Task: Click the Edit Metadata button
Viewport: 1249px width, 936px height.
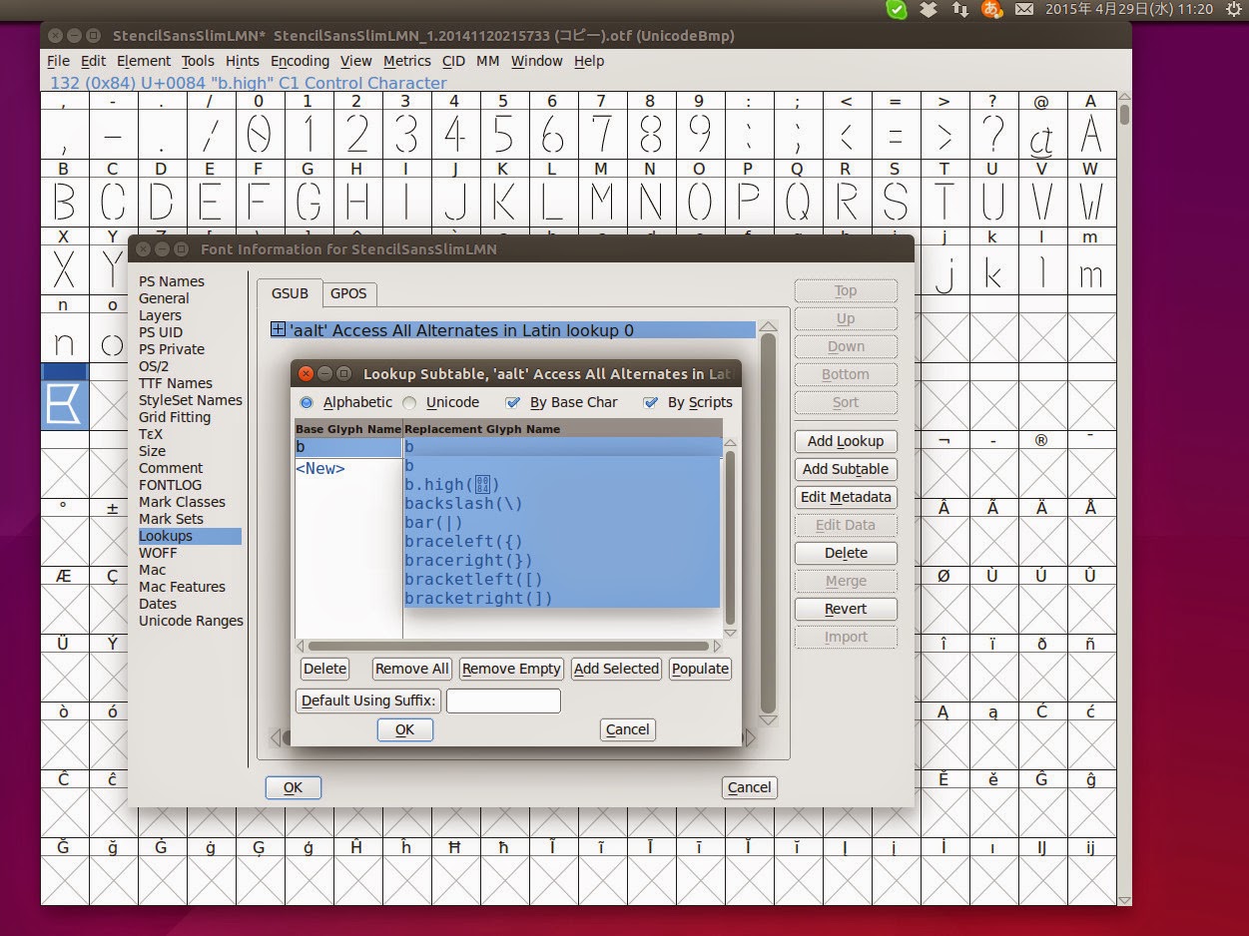Action: (846, 497)
